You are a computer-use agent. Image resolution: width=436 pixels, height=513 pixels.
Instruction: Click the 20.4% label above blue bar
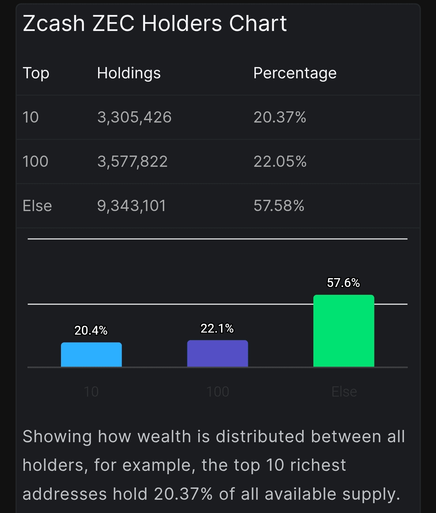pos(91,330)
